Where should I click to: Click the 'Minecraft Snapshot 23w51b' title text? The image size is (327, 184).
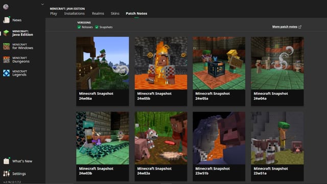(213, 171)
